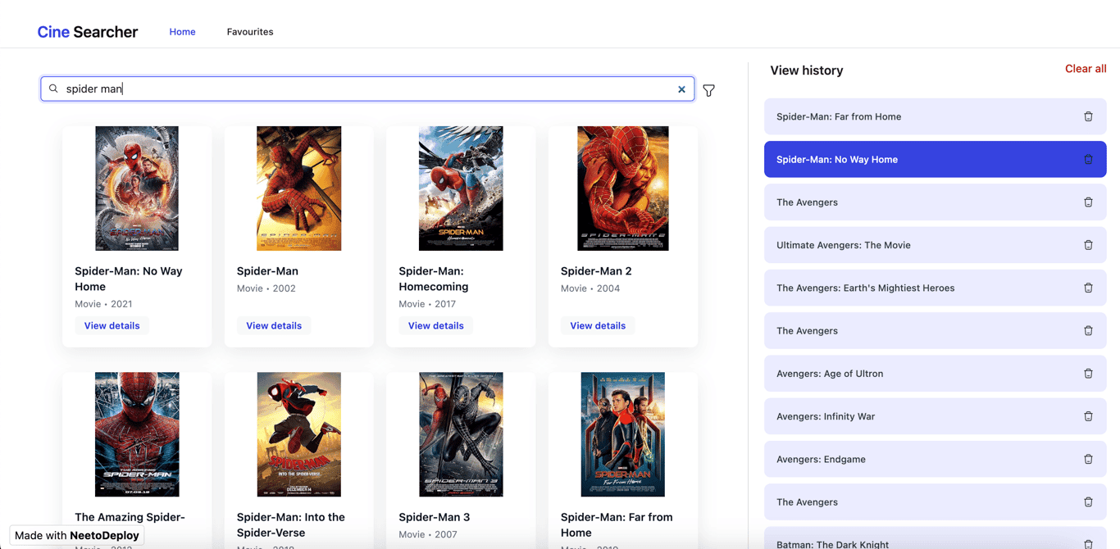Open the Favourites tab
Viewport: 1120px width, 549px height.
(x=250, y=32)
